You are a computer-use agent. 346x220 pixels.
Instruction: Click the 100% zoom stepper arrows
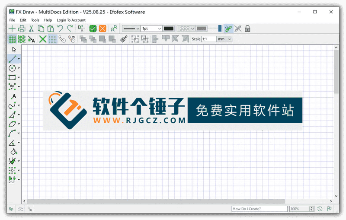(x=311, y=209)
